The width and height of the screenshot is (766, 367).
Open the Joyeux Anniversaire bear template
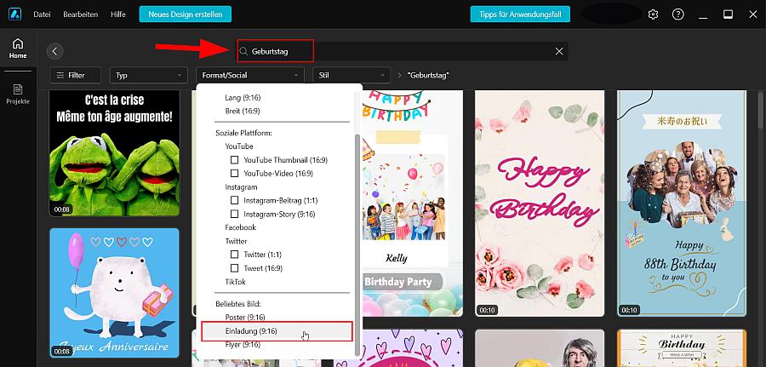point(114,293)
